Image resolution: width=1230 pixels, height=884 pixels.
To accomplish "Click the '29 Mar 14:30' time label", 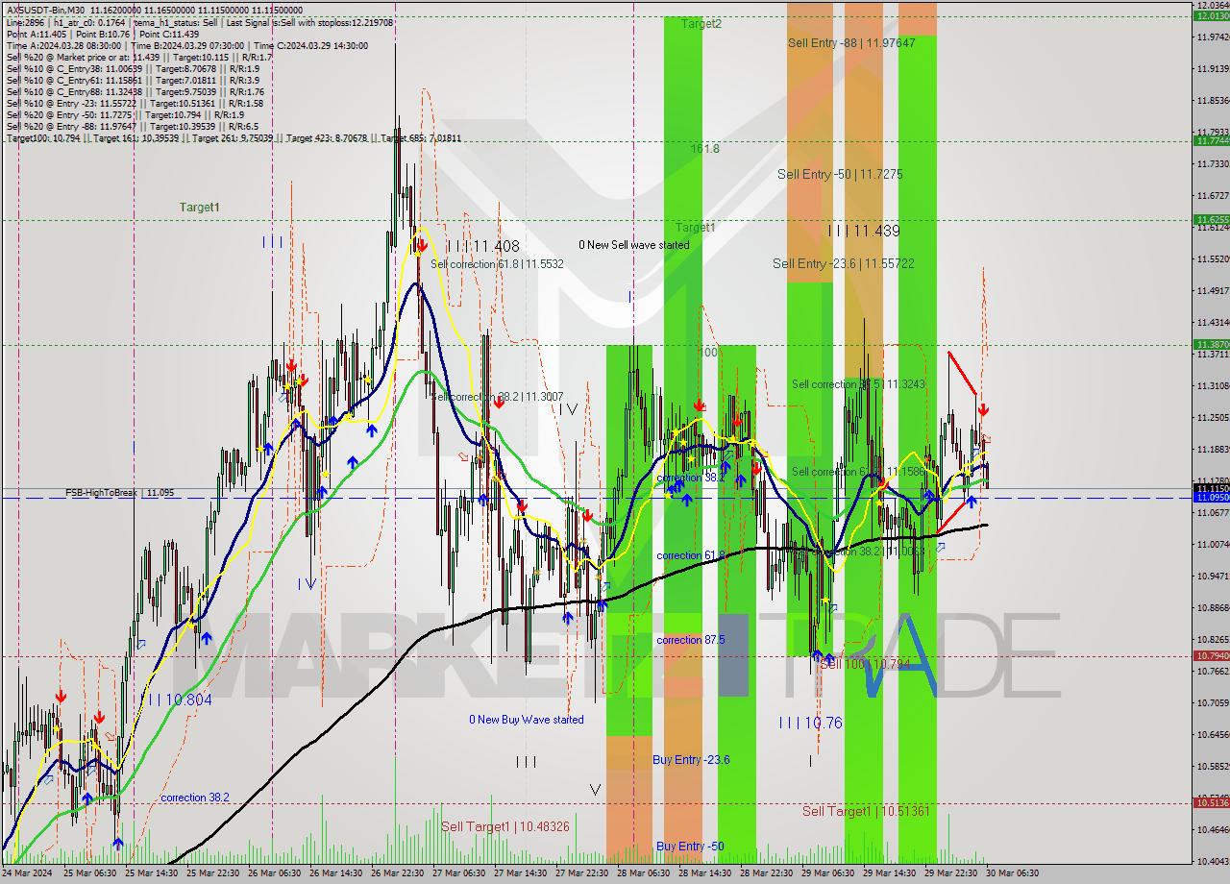I will pos(889,873).
